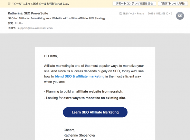Screen dimensions: 190x140
Task: Select the sender name Katherine, SEO PowerSuite
Action: [x=28, y=13]
